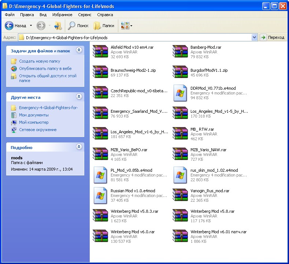Click the 'Russian Mod v1.0.e4mod' file name

pos(133,191)
